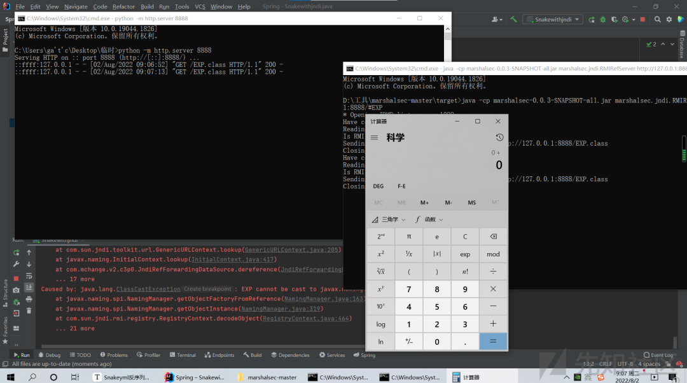Open InitialContext.java:417 link in stack trace

(233, 260)
